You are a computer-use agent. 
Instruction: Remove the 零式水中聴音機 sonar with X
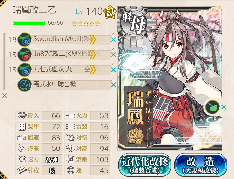[x=114, y=85]
